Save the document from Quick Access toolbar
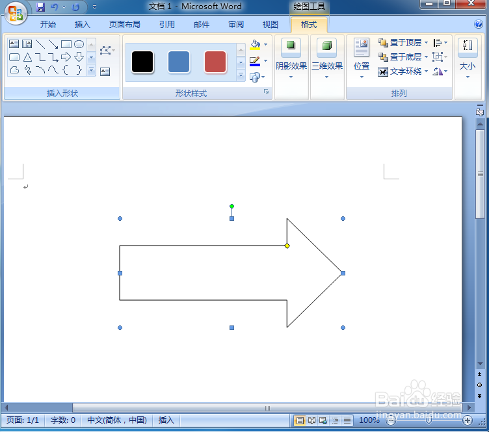 click(40, 7)
